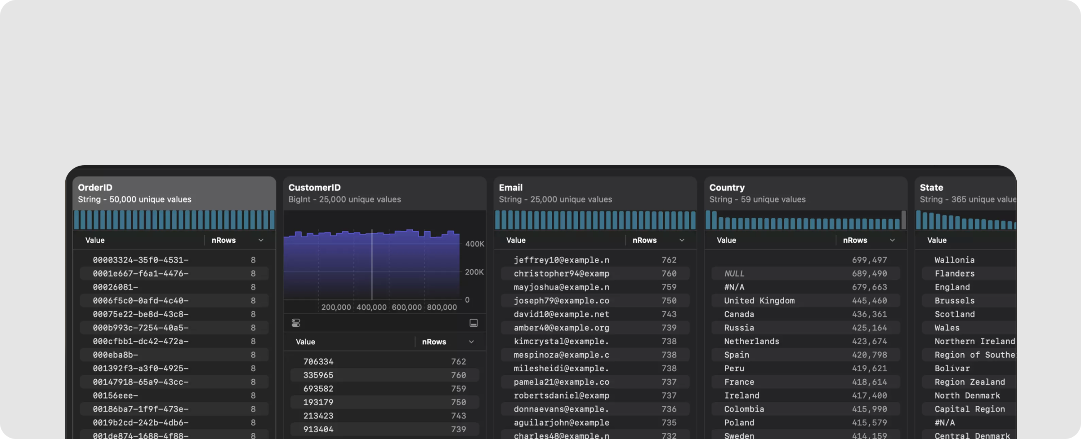The height and width of the screenshot is (439, 1081).
Task: Select the #N/A row in Country
Action: tap(805, 287)
